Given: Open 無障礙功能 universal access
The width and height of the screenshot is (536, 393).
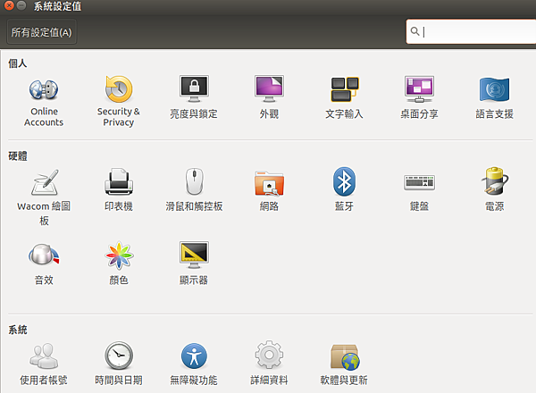Looking at the screenshot, I should coord(194,364).
